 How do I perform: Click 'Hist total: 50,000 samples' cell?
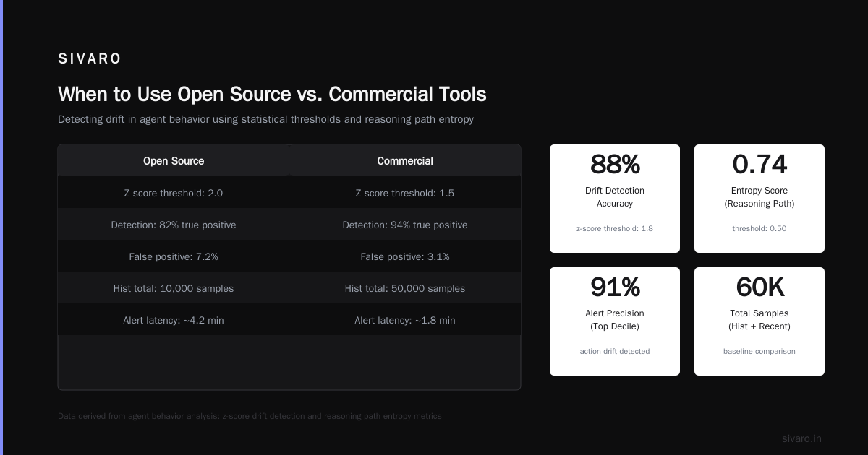click(x=405, y=288)
